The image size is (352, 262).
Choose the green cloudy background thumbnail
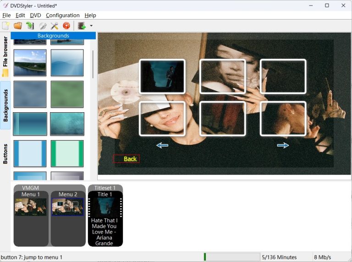(67, 94)
